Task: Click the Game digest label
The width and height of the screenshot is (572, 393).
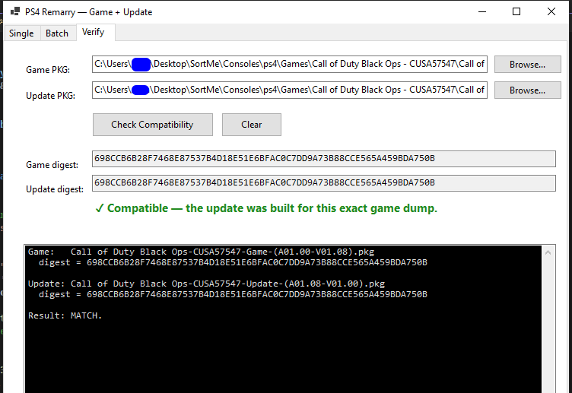Action: click(52, 165)
